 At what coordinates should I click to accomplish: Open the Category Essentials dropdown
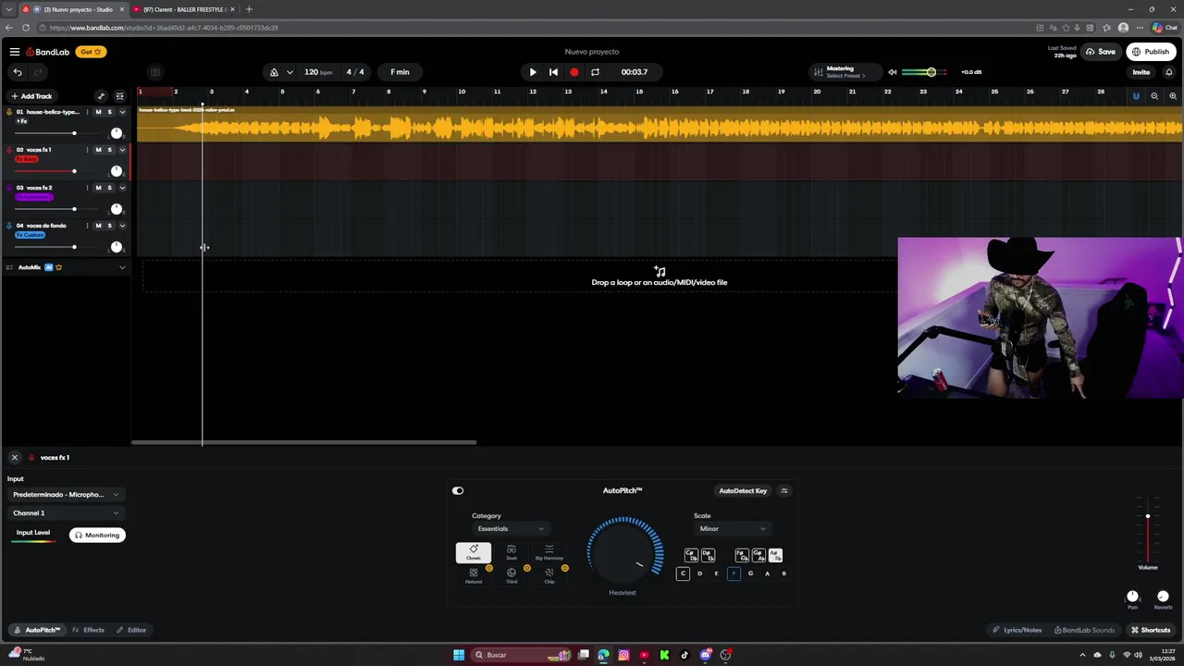[511, 529]
